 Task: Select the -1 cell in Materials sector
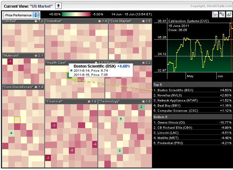click(10, 61)
